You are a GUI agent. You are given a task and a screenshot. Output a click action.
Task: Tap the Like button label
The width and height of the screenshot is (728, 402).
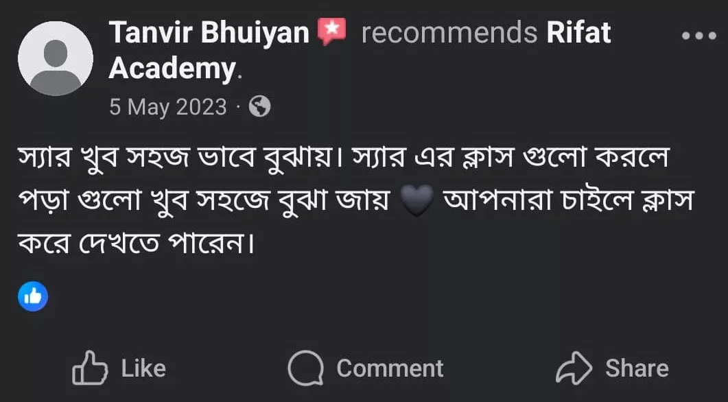143,368
